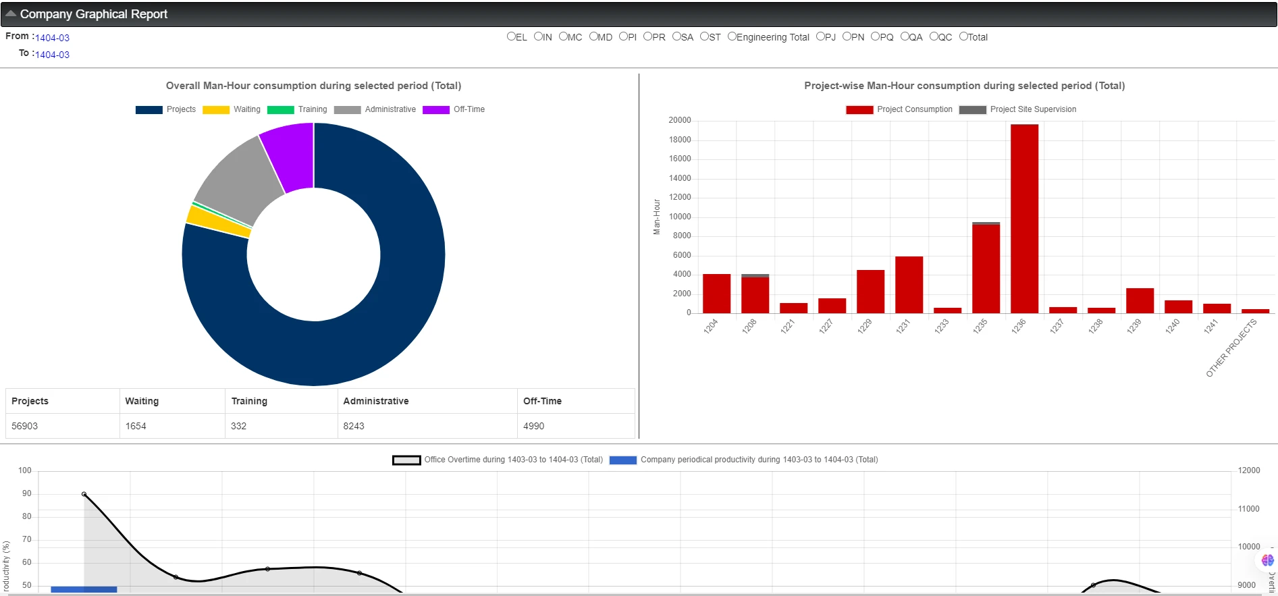Click the yellow Waiting donut segment
The width and height of the screenshot is (1278, 596).
(x=217, y=221)
